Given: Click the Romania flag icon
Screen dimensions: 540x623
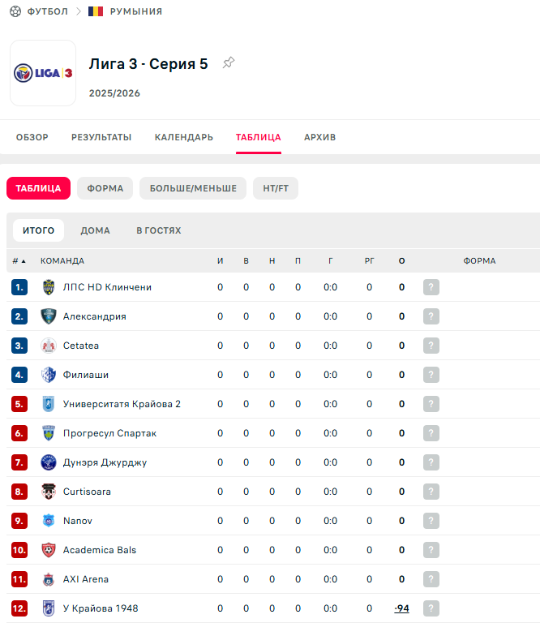Looking at the screenshot, I should tap(96, 11).
